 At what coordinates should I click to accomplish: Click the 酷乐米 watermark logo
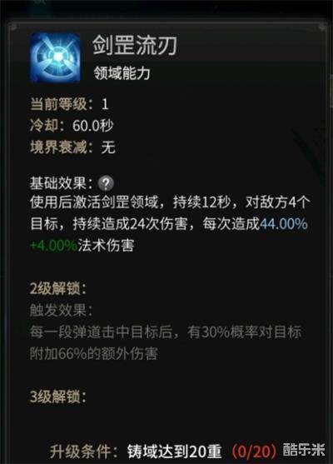point(304,450)
